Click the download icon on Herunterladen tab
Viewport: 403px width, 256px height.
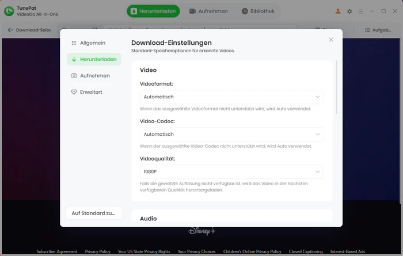[x=134, y=11]
